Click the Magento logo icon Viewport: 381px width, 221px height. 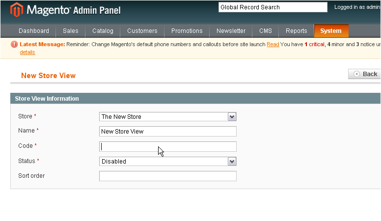coord(17,10)
